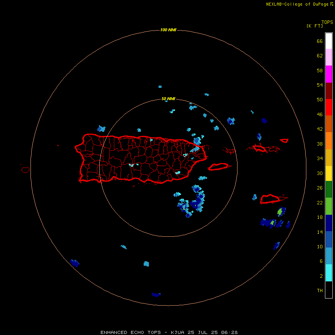Click the navy echo cell on the southwest 100 NMI ring

pyautogui.click(x=75, y=263)
